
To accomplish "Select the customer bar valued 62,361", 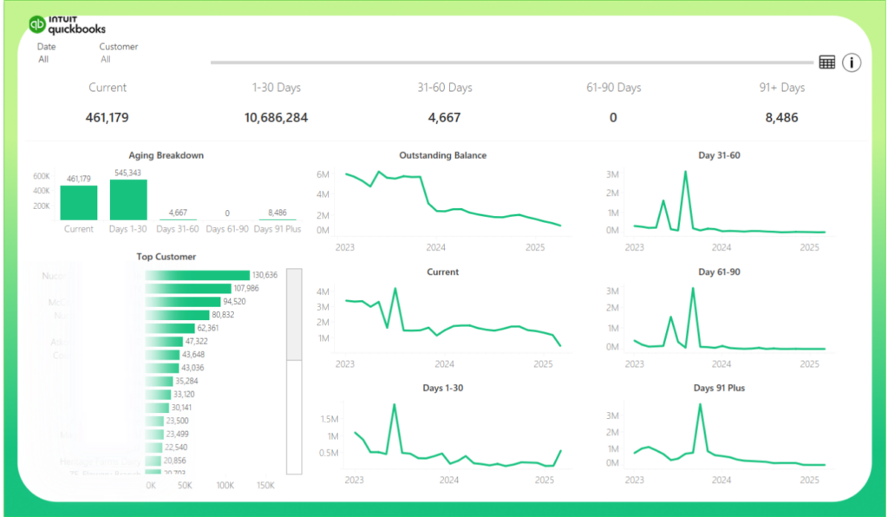I will coord(170,329).
